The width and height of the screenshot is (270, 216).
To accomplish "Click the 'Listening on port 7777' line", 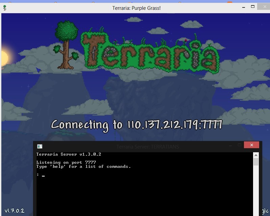I will [66, 162].
